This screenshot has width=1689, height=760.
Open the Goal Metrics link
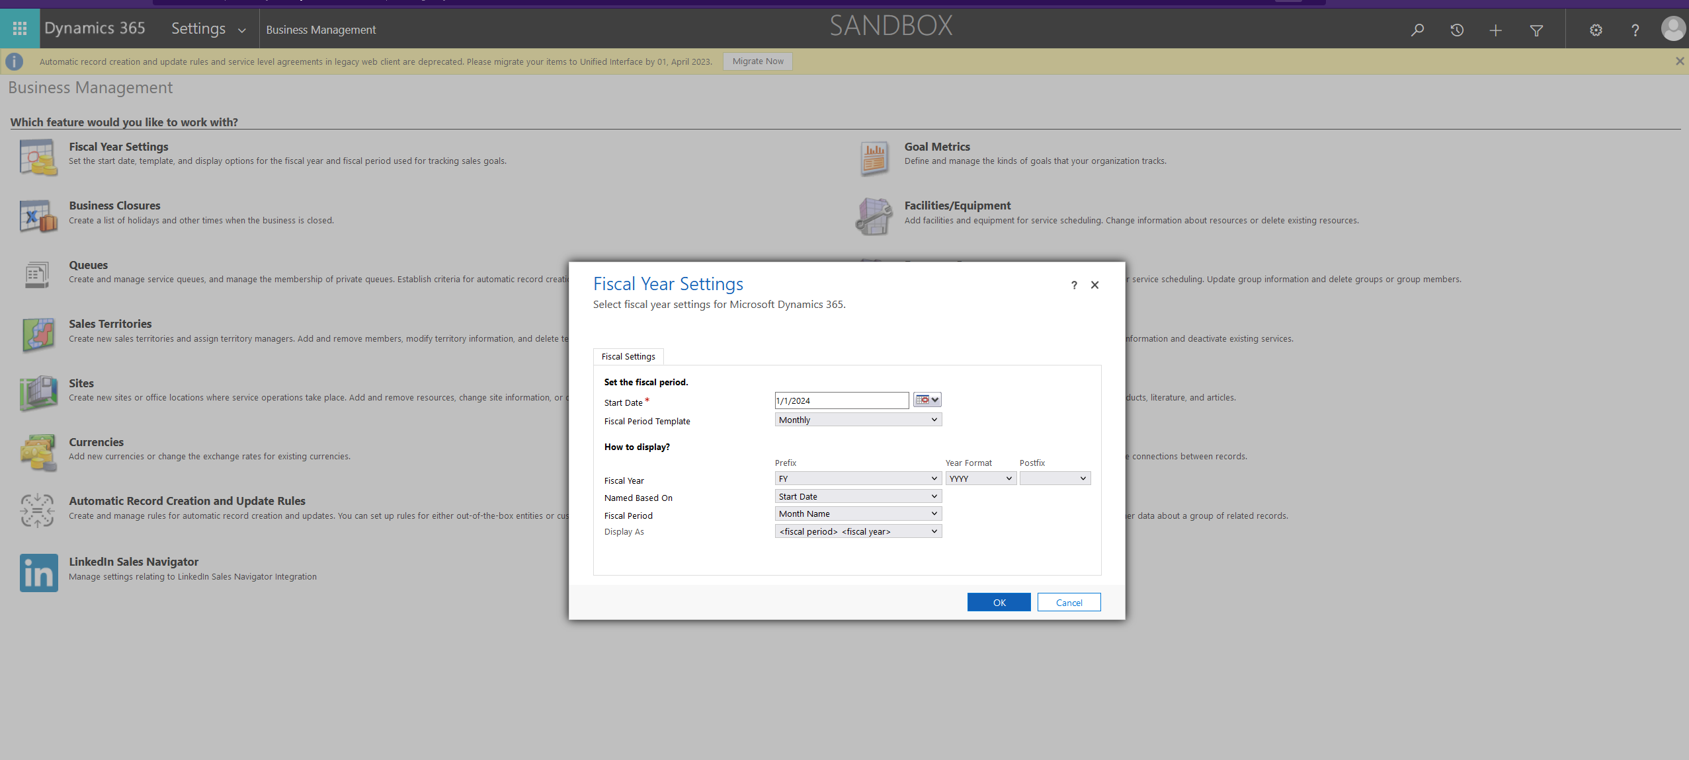point(937,147)
